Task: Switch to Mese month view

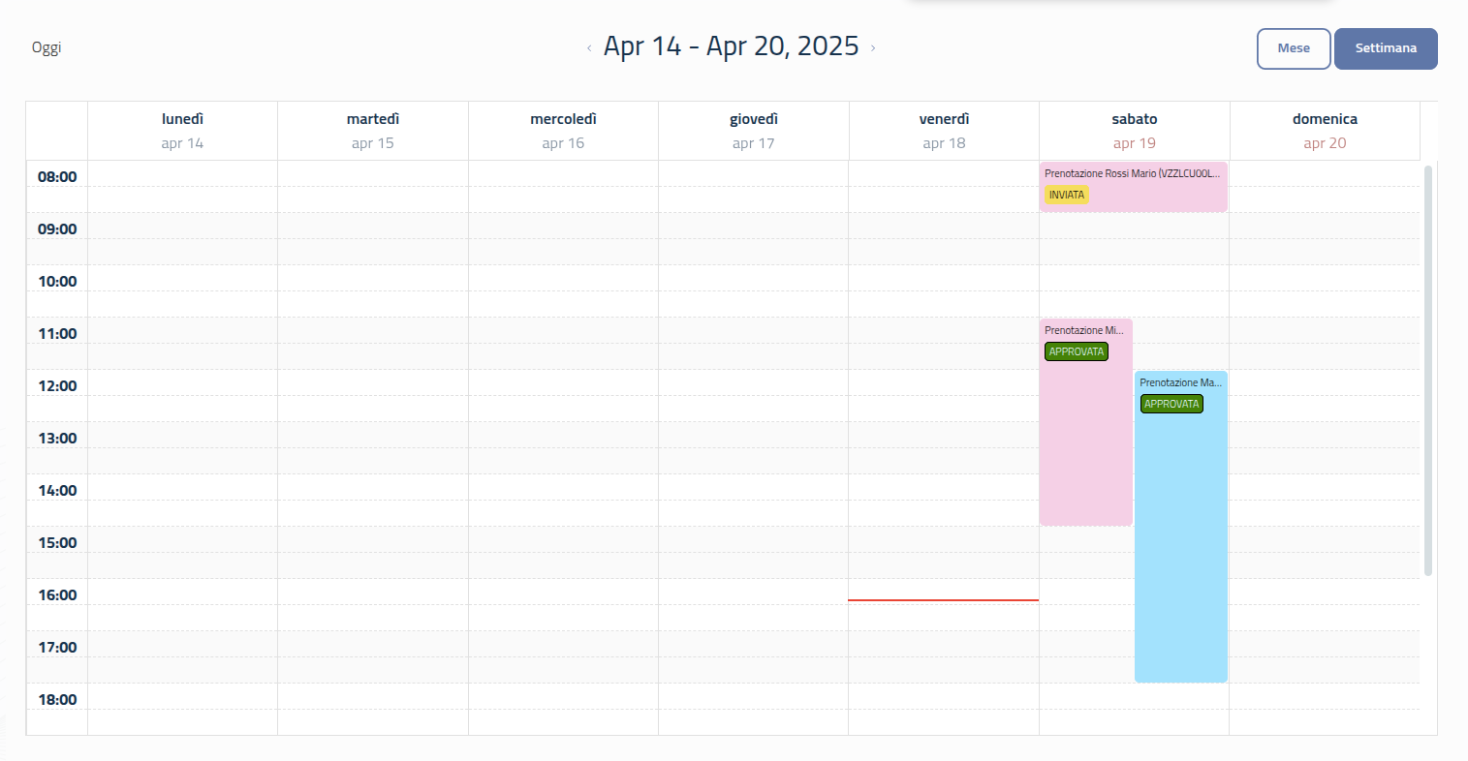Action: click(x=1293, y=48)
